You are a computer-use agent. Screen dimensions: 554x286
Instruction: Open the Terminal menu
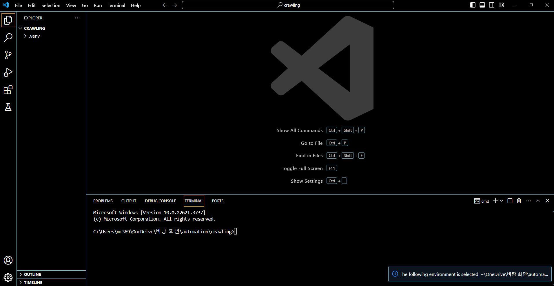click(116, 5)
